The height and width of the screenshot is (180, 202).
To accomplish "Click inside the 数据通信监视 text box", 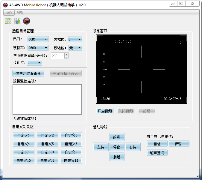I will click(x=47, y=99).
